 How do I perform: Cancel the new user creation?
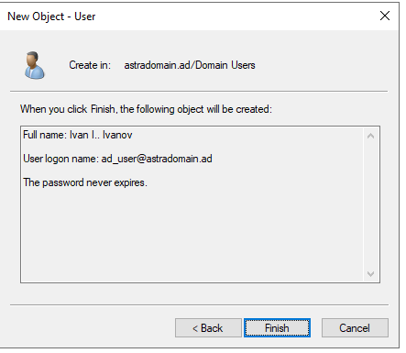pyautogui.click(x=355, y=328)
